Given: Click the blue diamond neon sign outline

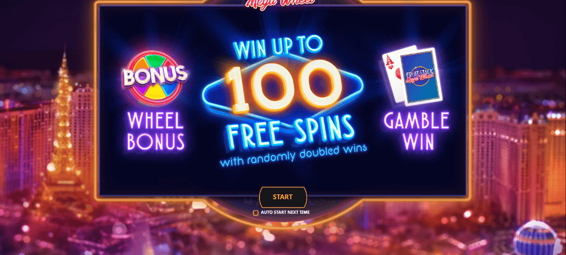Looking at the screenshot, I should point(283,94).
